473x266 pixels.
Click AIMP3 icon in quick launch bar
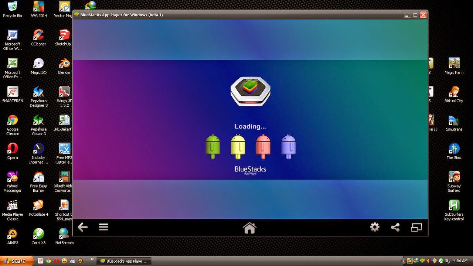[x=81, y=261]
